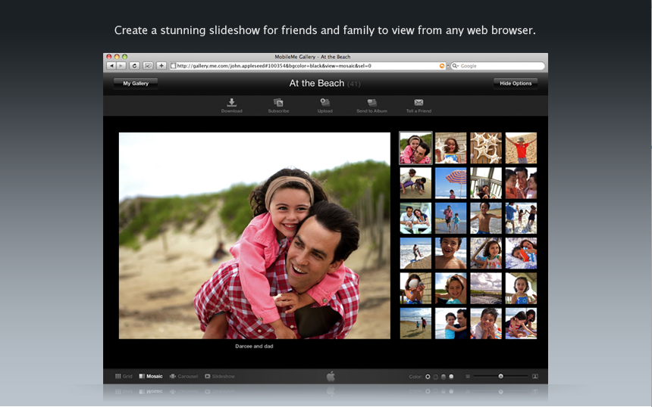This screenshot has height=407, width=652.
Task: Reload the page with the browser refresh button
Action: click(x=134, y=66)
